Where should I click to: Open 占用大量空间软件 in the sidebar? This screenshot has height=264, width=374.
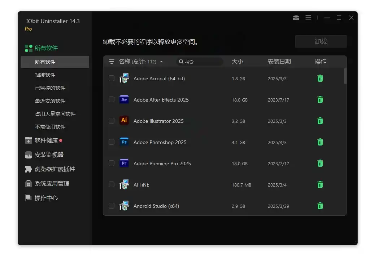[55, 114]
